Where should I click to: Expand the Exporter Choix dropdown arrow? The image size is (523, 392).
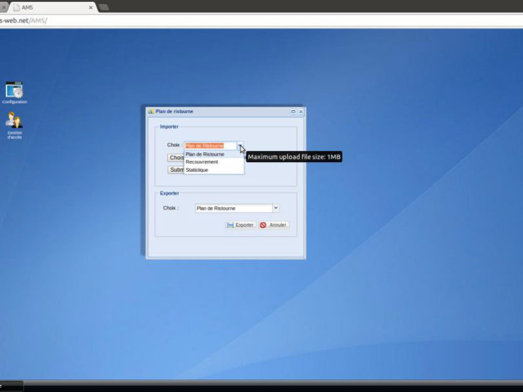[x=275, y=208]
